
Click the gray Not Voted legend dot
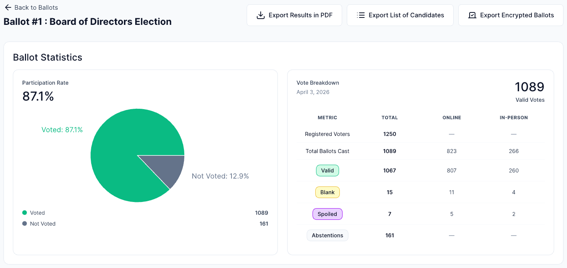(x=25, y=224)
